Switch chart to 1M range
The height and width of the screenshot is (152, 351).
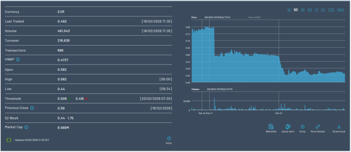point(303,10)
